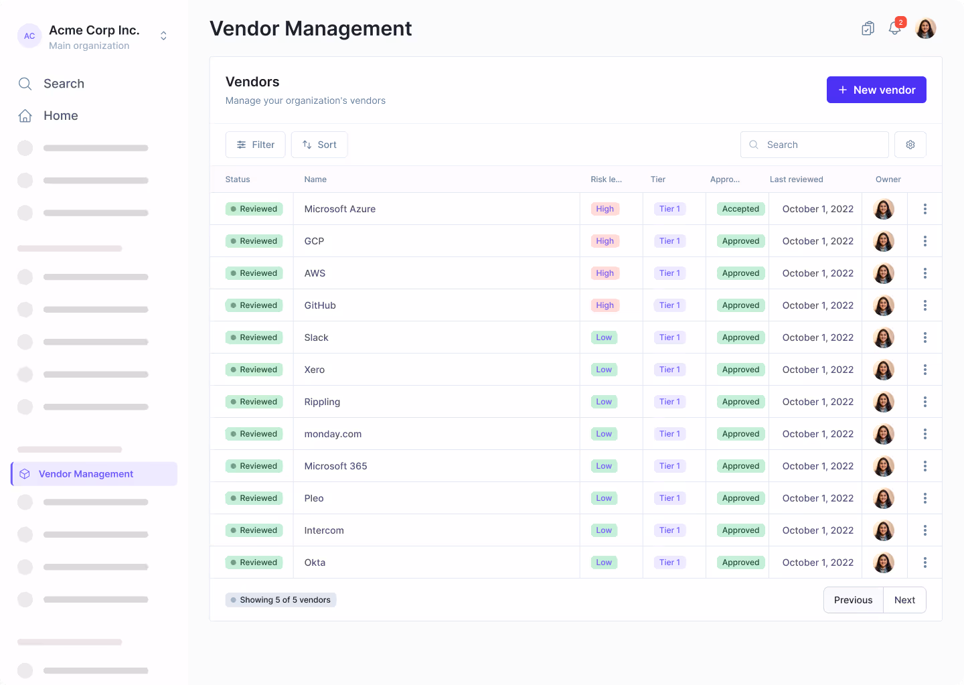The width and height of the screenshot is (964, 685).
Task: Click the Tier 1 badge for AWS
Action: [x=669, y=273]
